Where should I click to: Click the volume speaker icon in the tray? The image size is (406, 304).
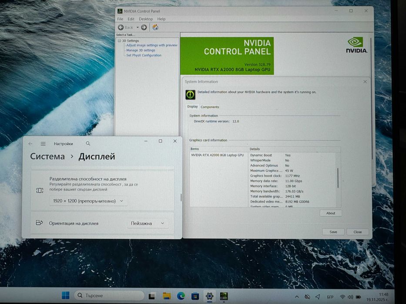click(350, 297)
